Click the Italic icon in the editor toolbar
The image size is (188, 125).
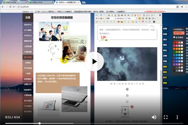click(x=112, y=15)
